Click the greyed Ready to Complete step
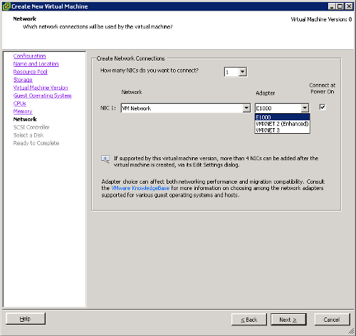This screenshot has height=336, width=356. (36, 143)
